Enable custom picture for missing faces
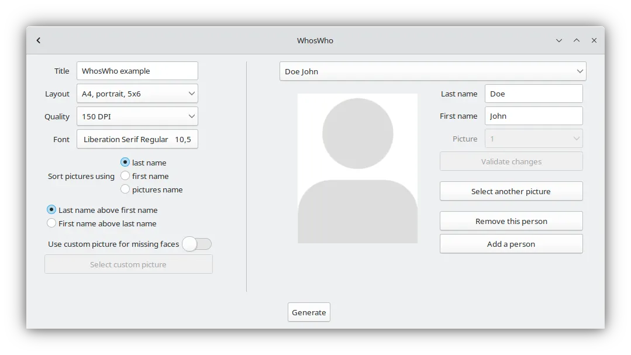This screenshot has width=631, height=355. click(x=196, y=244)
